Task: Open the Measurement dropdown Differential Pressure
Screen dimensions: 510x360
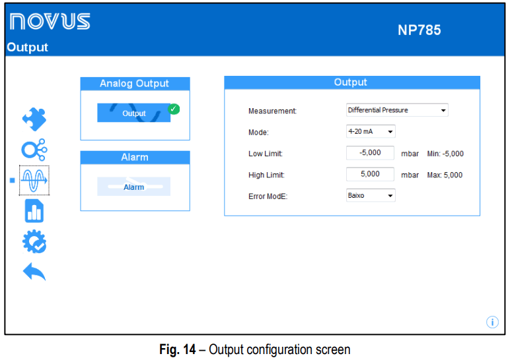Action: (x=397, y=110)
